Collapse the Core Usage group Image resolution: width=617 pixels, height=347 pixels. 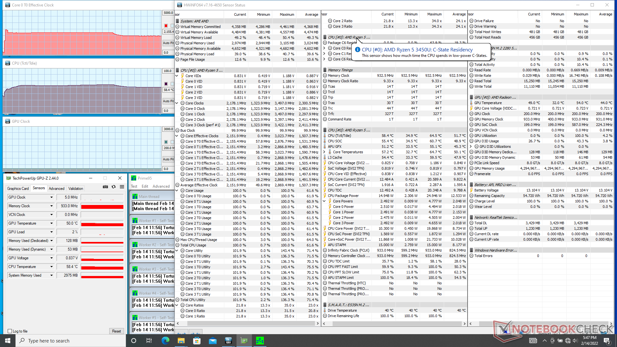coord(177,191)
